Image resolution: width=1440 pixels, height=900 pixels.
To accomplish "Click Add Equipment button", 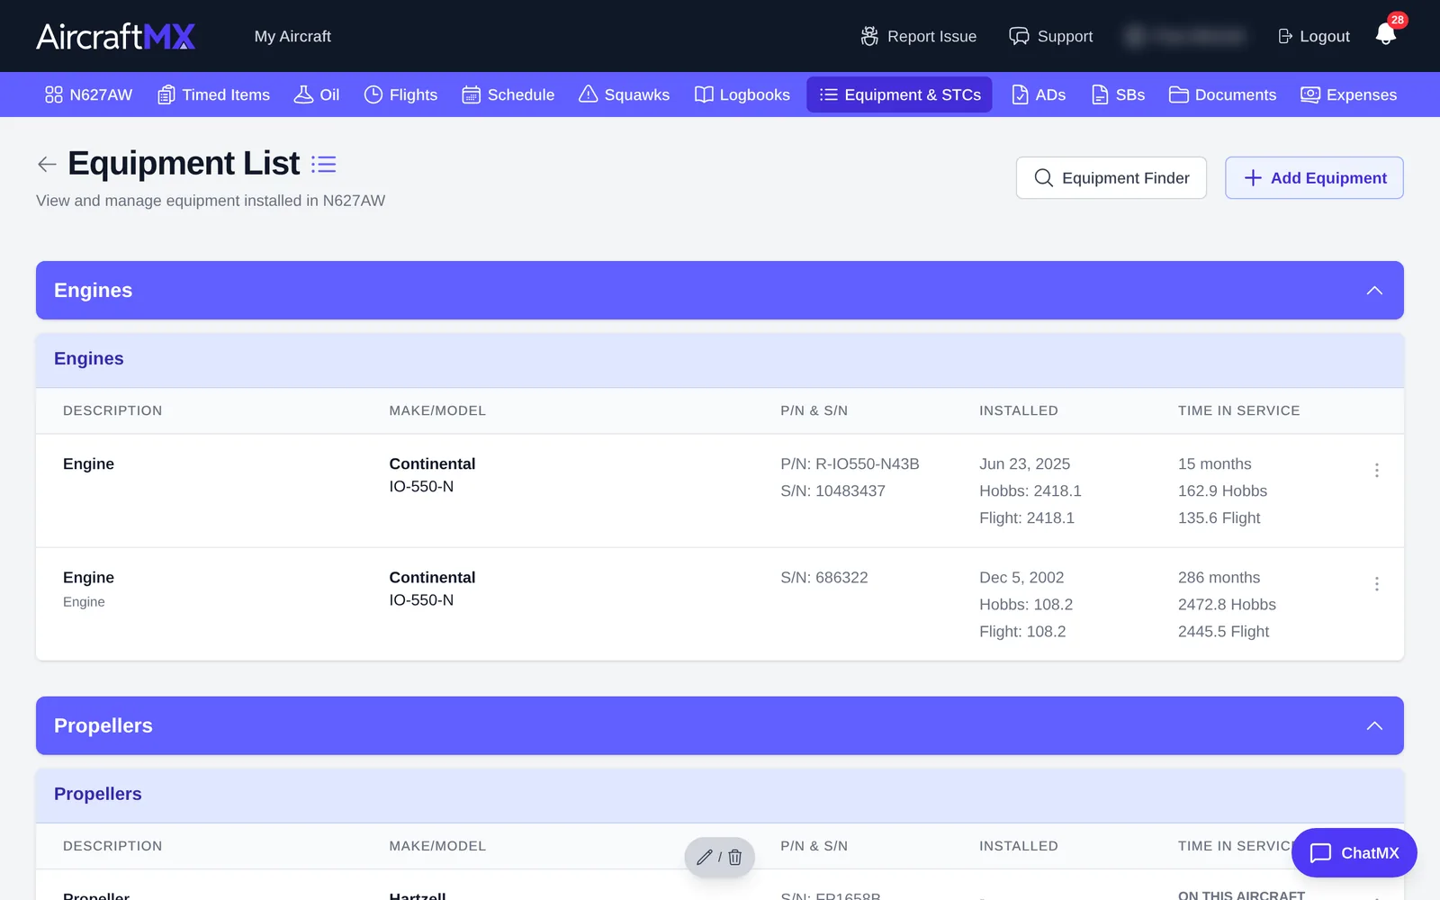I will coord(1314,178).
